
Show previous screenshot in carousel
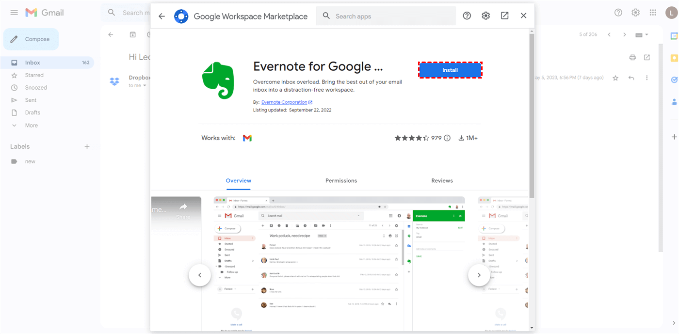coord(200,275)
